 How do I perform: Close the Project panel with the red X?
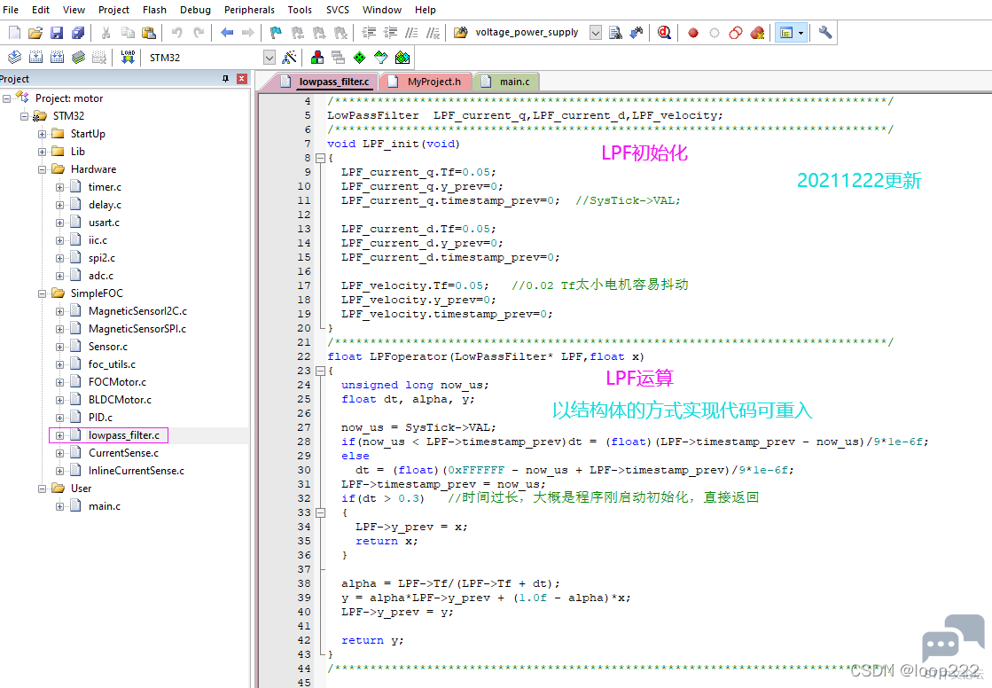(x=242, y=79)
